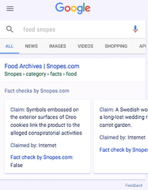
Task: Switch to the NEWS tab
Action: [31, 46]
